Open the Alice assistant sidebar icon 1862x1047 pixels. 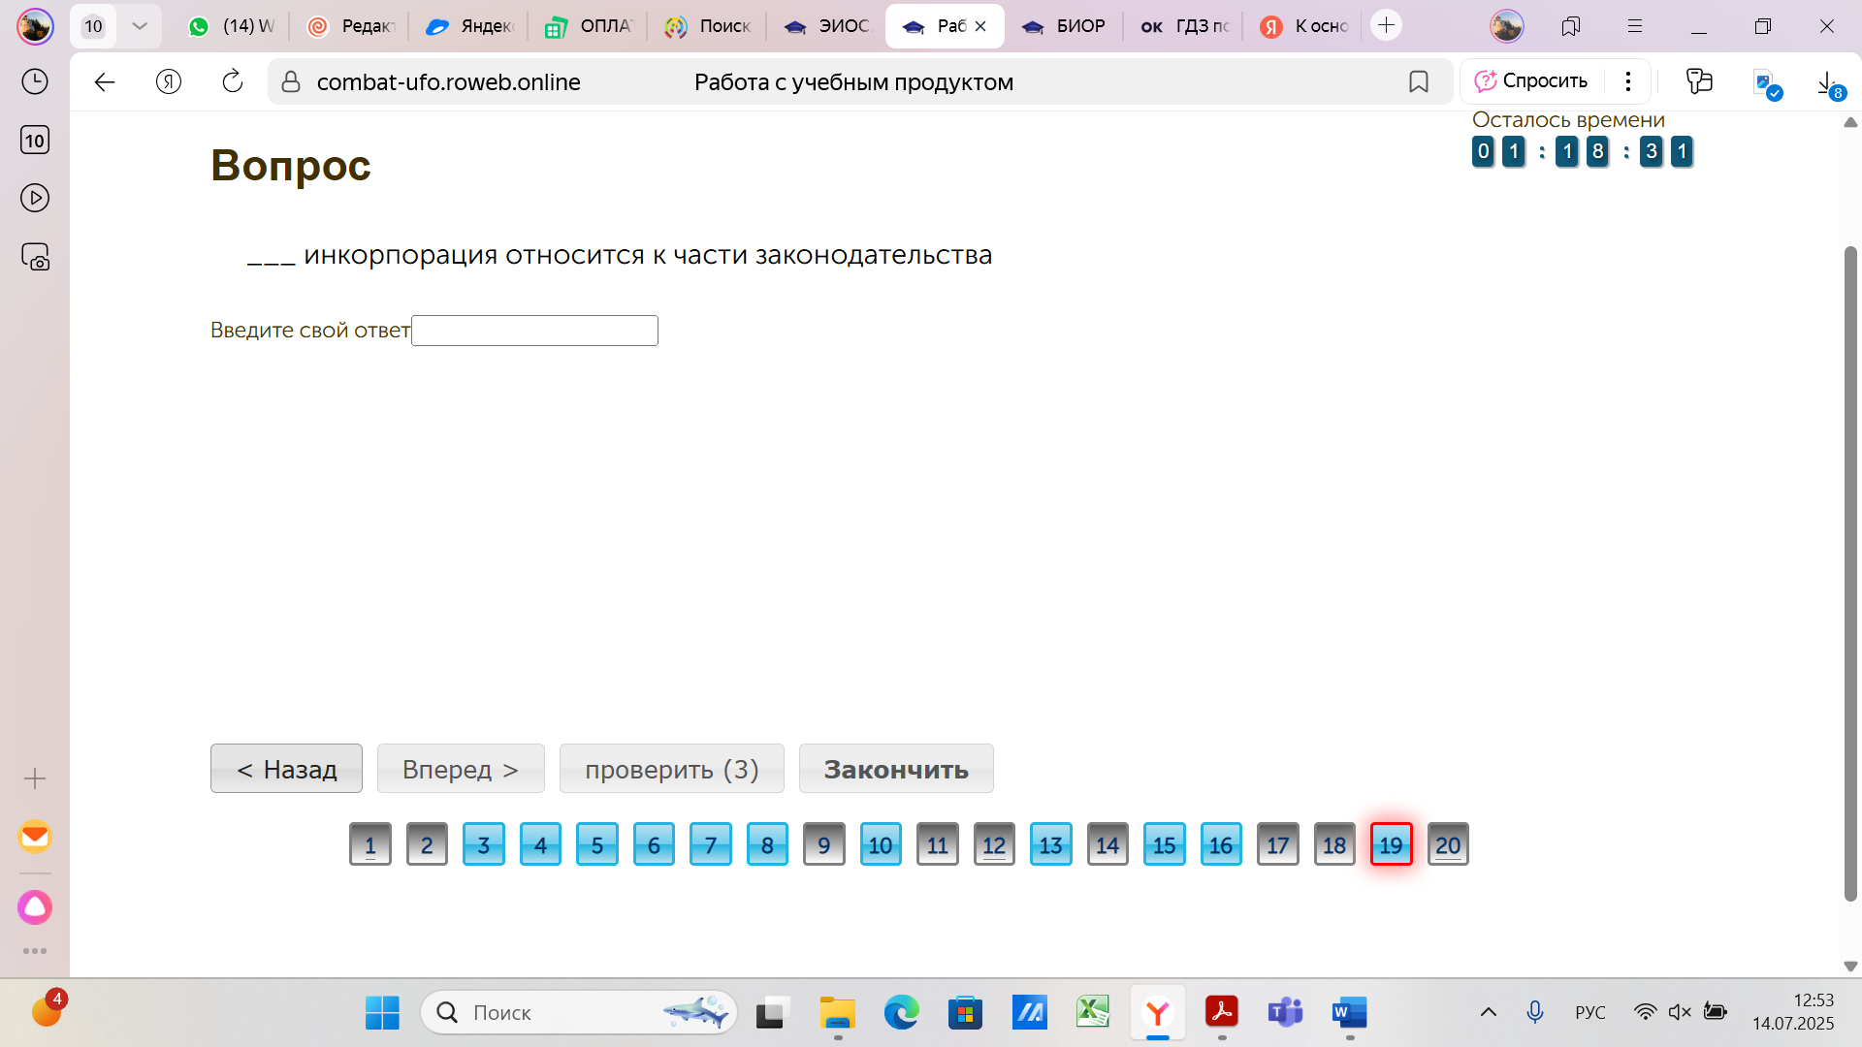pos(35,907)
